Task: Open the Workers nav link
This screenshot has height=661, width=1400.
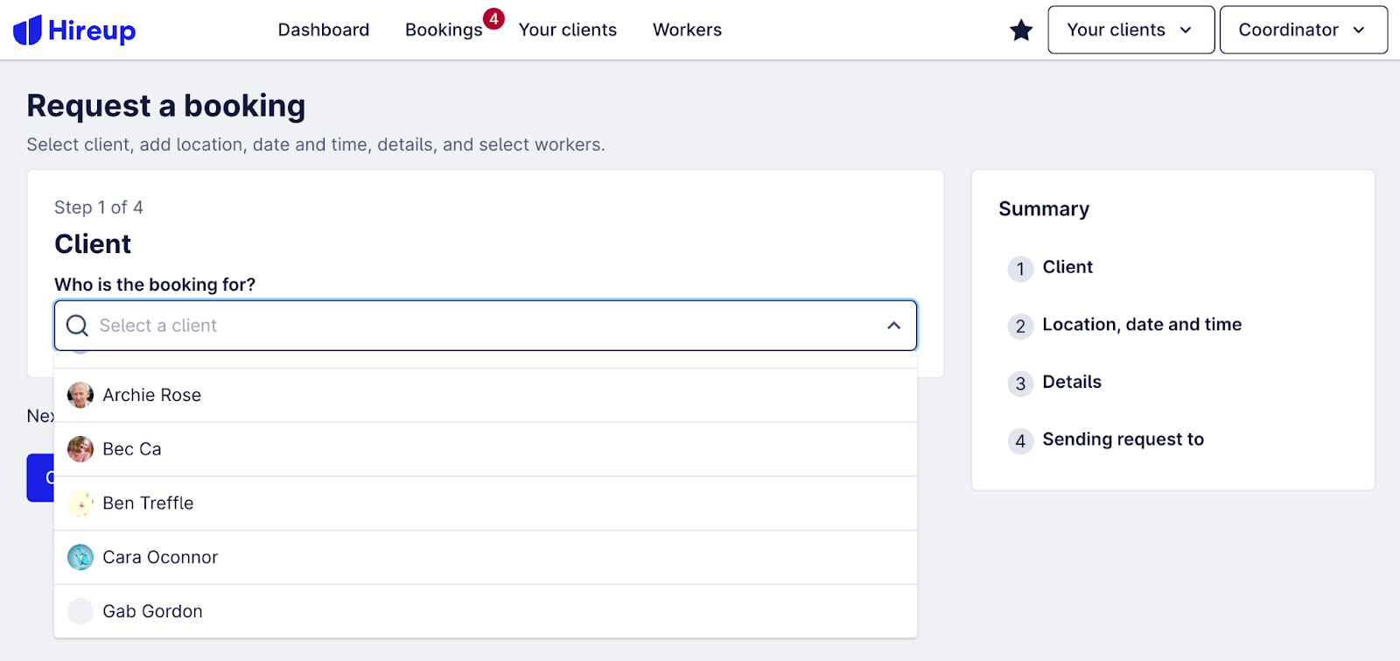Action: point(687,30)
